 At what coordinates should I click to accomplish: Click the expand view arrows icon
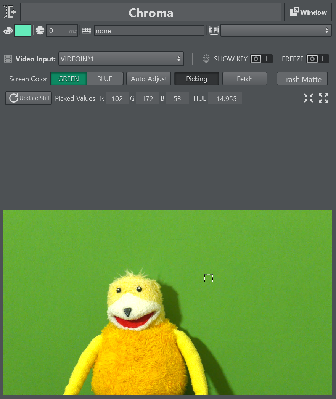(x=323, y=98)
